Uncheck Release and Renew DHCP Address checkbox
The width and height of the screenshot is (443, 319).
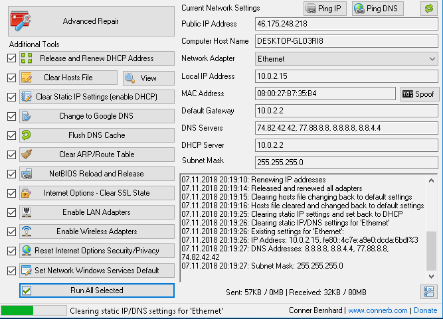click(11, 58)
